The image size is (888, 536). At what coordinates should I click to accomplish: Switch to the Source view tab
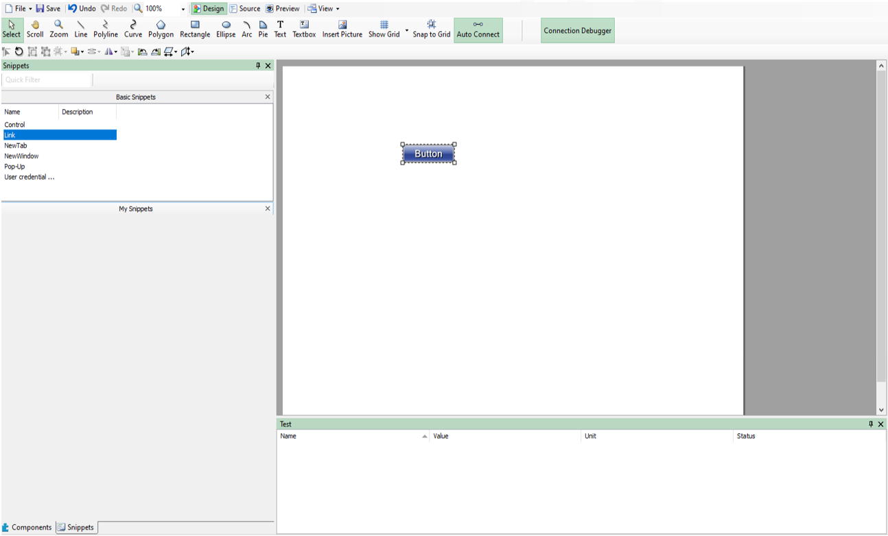pyautogui.click(x=245, y=9)
